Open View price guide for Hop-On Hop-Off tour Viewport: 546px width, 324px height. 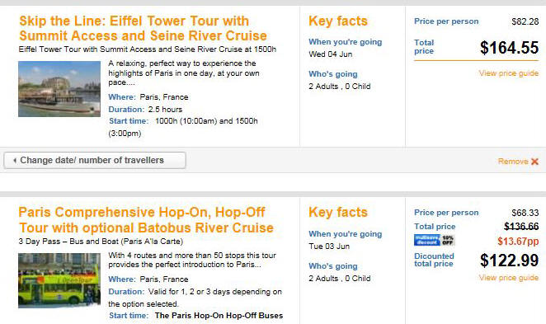(x=508, y=278)
